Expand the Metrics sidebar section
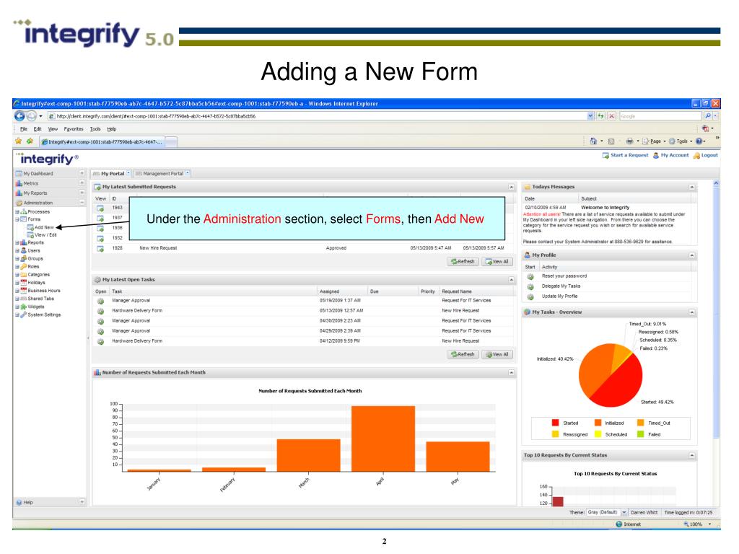The width and height of the screenshot is (739, 554). pos(82,183)
